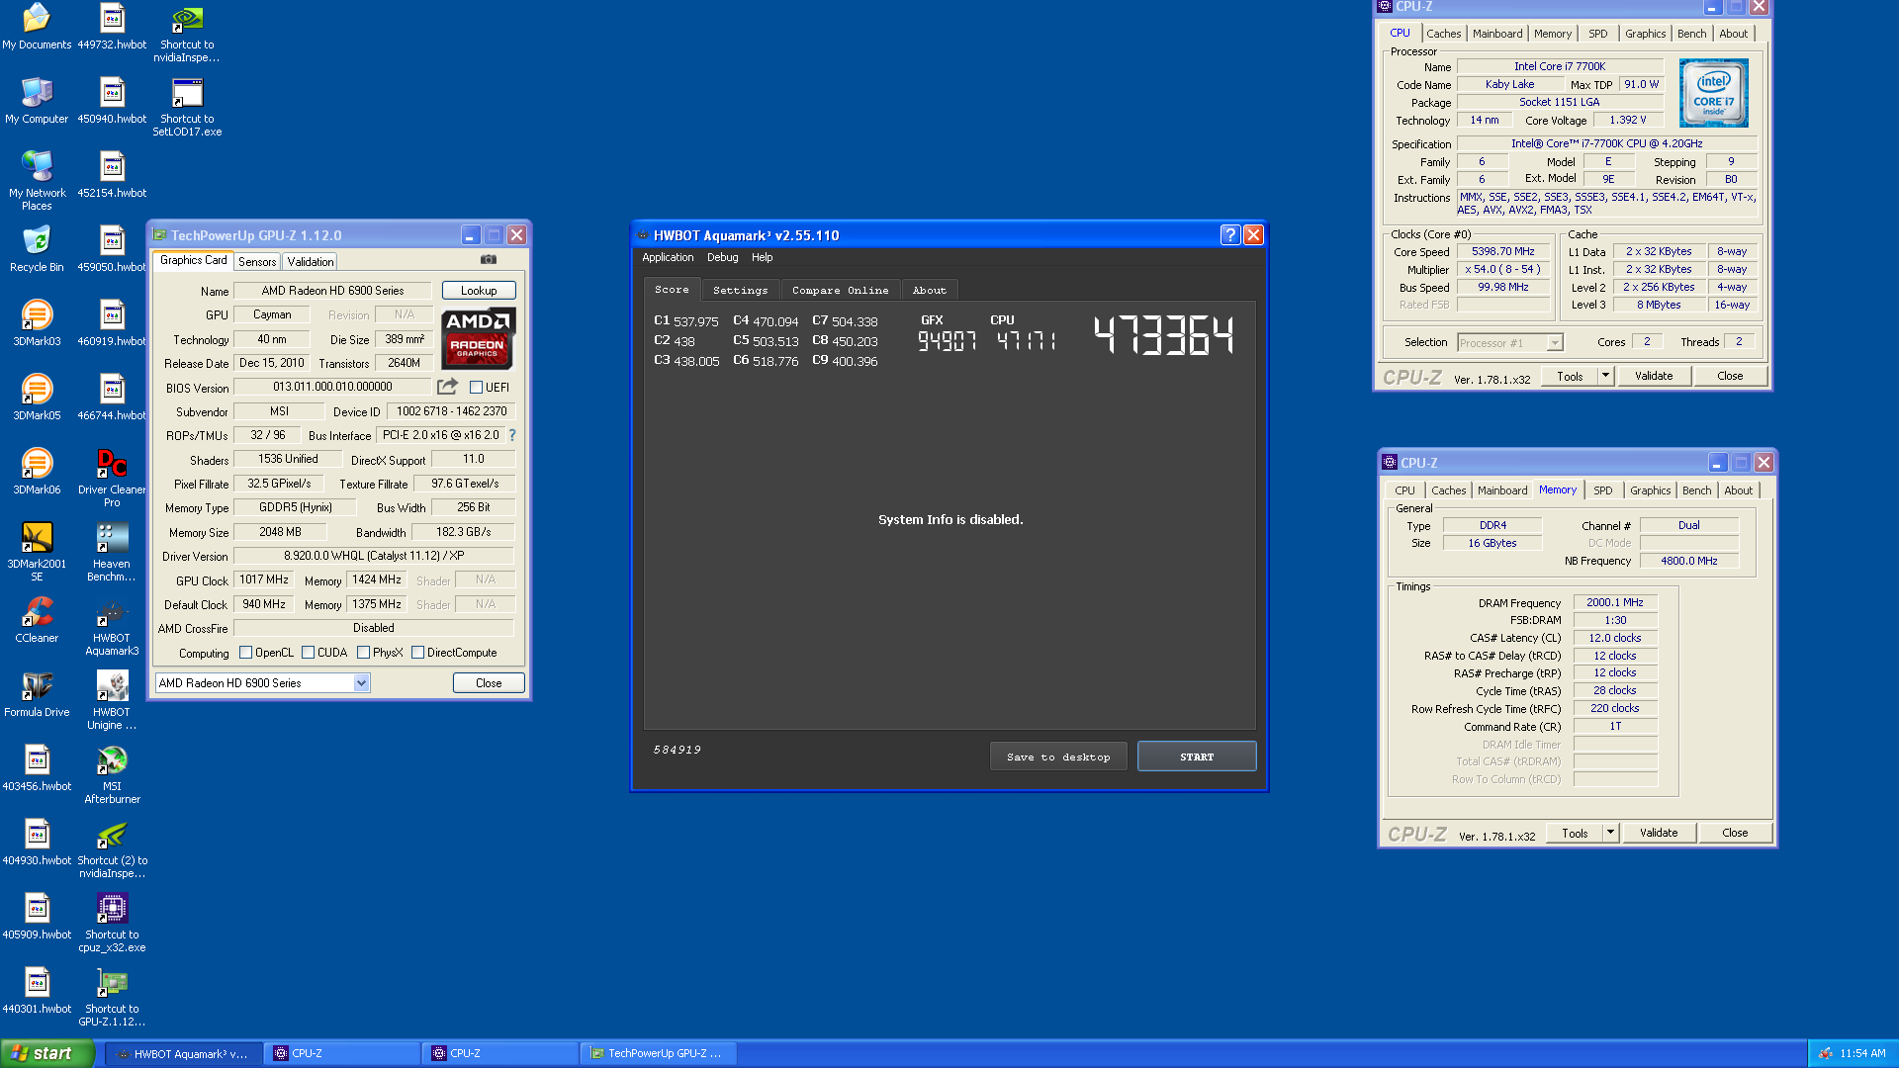Select HWBOT Aquamark taskbar item
This screenshot has width=1899, height=1068.
pyautogui.click(x=184, y=1053)
